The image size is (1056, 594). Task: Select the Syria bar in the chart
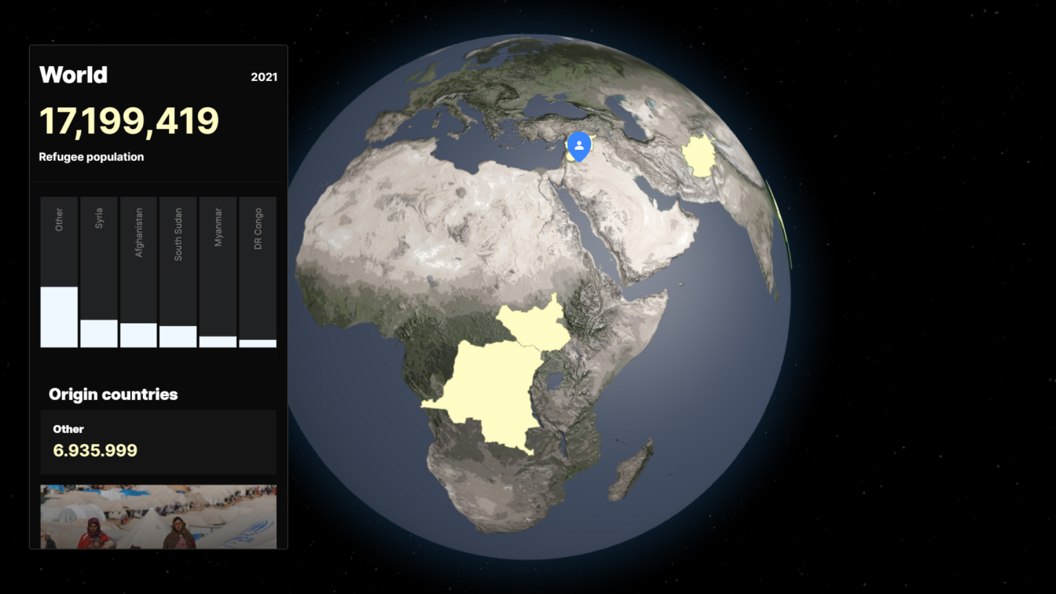99,272
